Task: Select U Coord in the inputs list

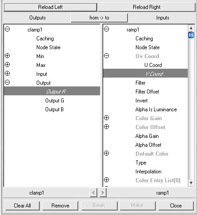Action: pyautogui.click(x=153, y=65)
